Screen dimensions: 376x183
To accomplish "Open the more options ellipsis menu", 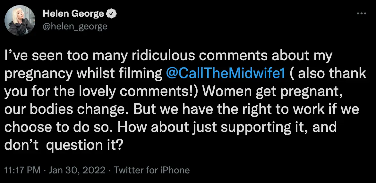I will 361,13.
